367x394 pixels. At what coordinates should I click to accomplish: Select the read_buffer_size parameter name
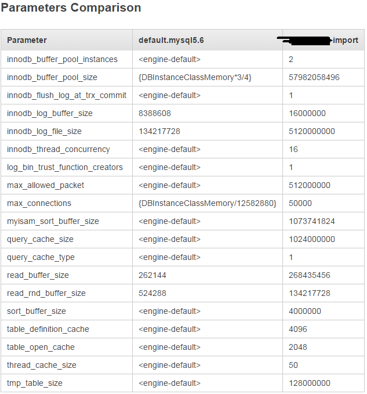(x=38, y=275)
